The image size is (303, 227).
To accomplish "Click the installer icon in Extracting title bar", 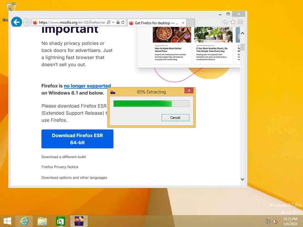I will pos(113,92).
